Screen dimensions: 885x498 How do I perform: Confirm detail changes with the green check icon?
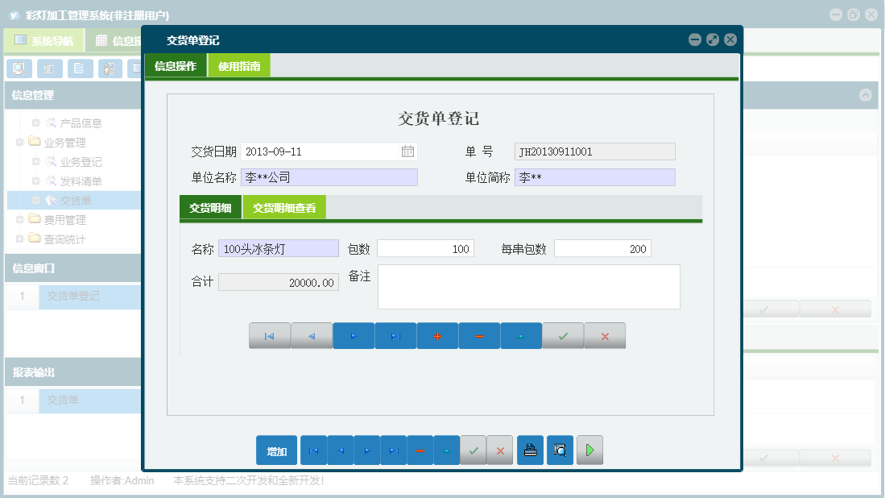[563, 336]
